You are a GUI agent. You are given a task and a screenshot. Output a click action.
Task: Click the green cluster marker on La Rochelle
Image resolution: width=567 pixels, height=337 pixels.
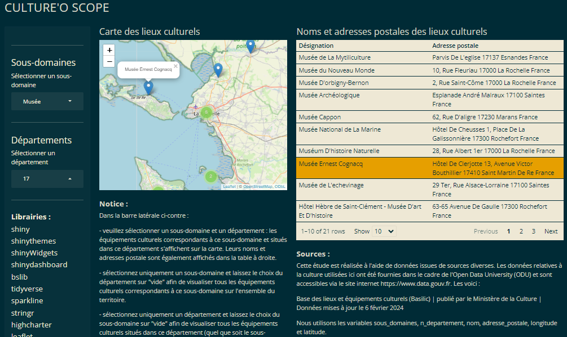206,112
